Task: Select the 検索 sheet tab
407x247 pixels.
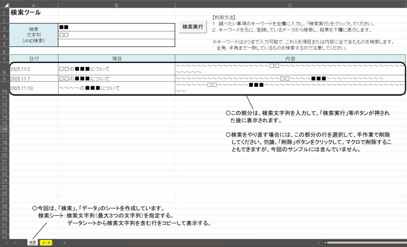Action: 33,242
